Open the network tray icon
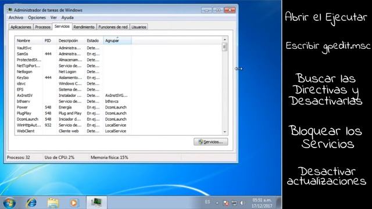 (x=234, y=203)
